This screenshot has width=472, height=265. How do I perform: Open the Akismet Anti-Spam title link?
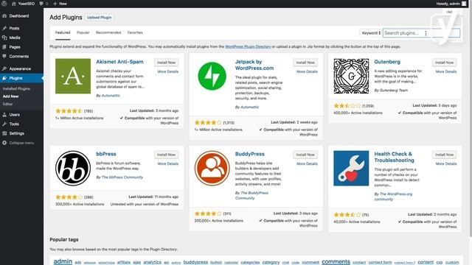coord(119,62)
